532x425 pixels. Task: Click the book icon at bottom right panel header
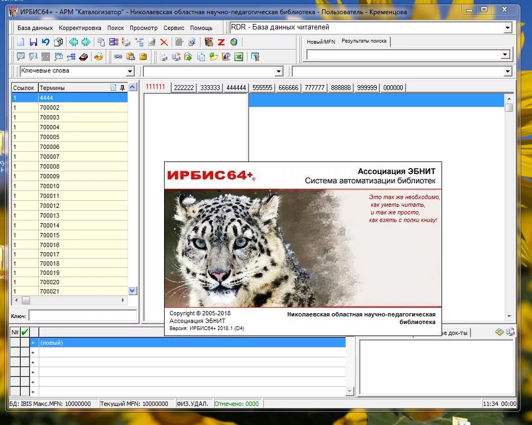[499, 332]
